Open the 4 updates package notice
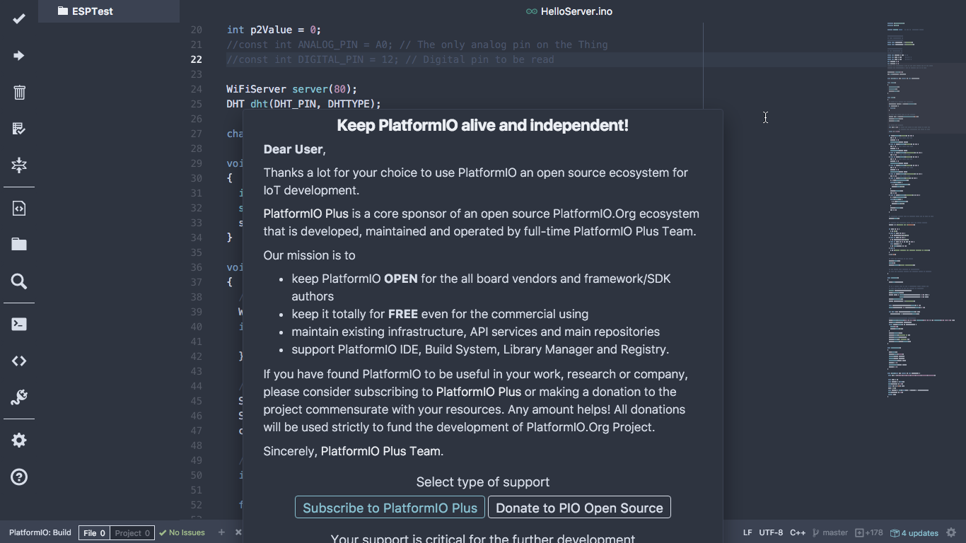The height and width of the screenshot is (543, 966). tap(914, 533)
